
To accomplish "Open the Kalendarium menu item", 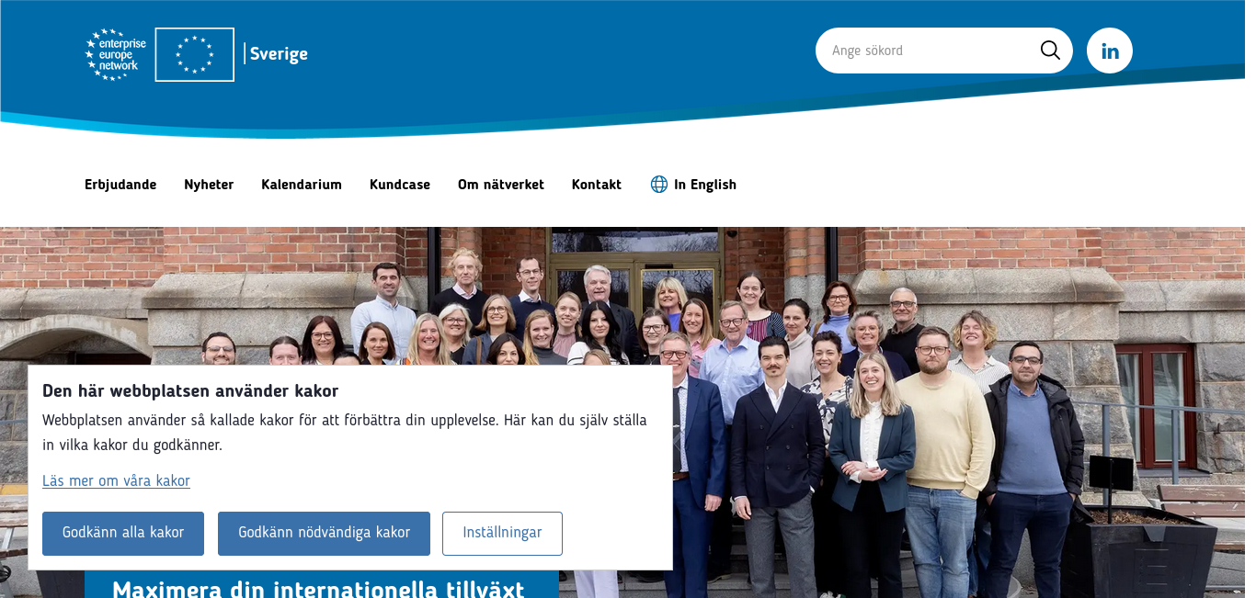I will tap(302, 185).
